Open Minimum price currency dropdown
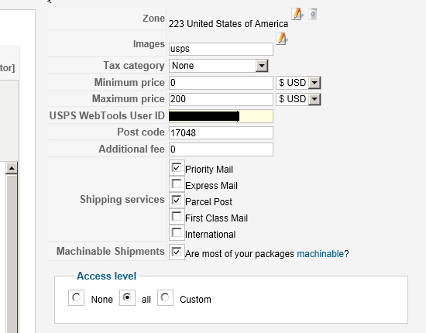 pyautogui.click(x=298, y=83)
